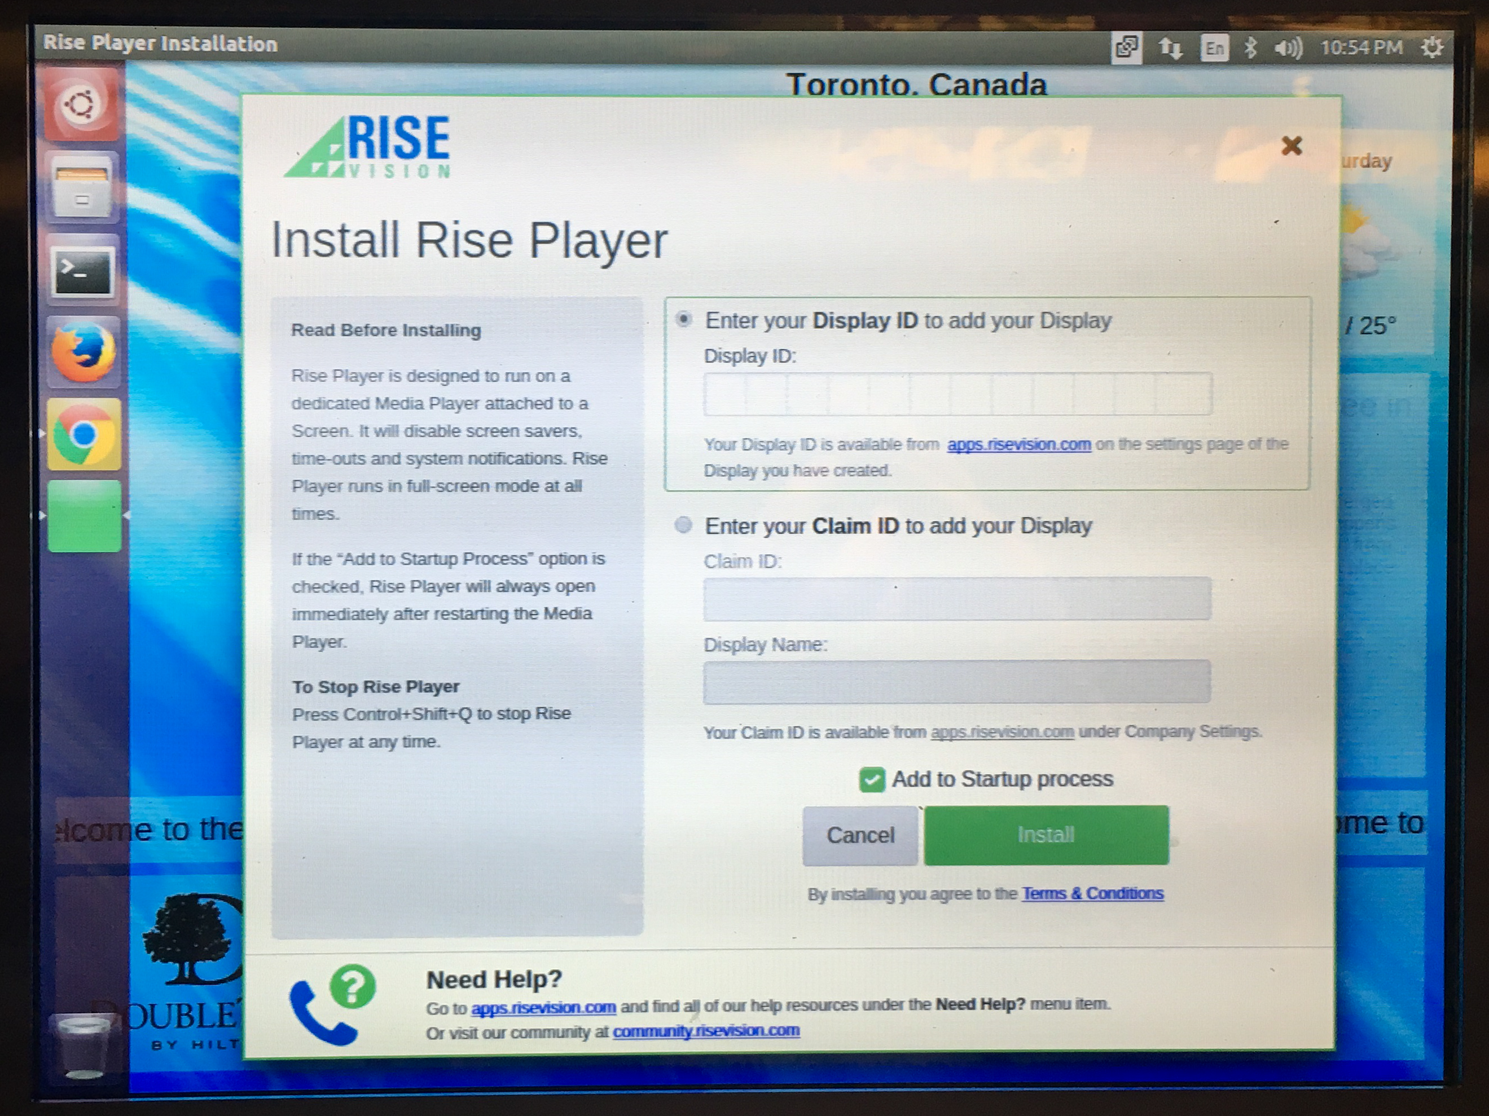Launch Firefox from the dock
The width and height of the screenshot is (1489, 1116).
84,352
